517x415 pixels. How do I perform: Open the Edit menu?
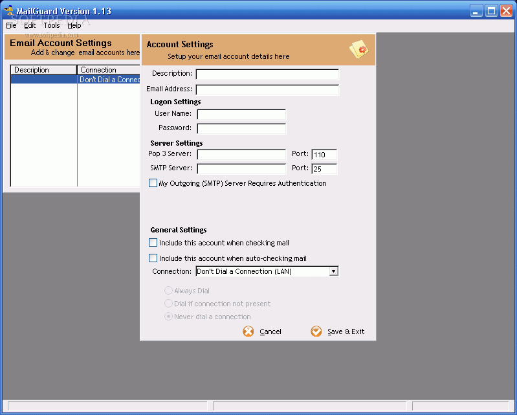pos(30,25)
